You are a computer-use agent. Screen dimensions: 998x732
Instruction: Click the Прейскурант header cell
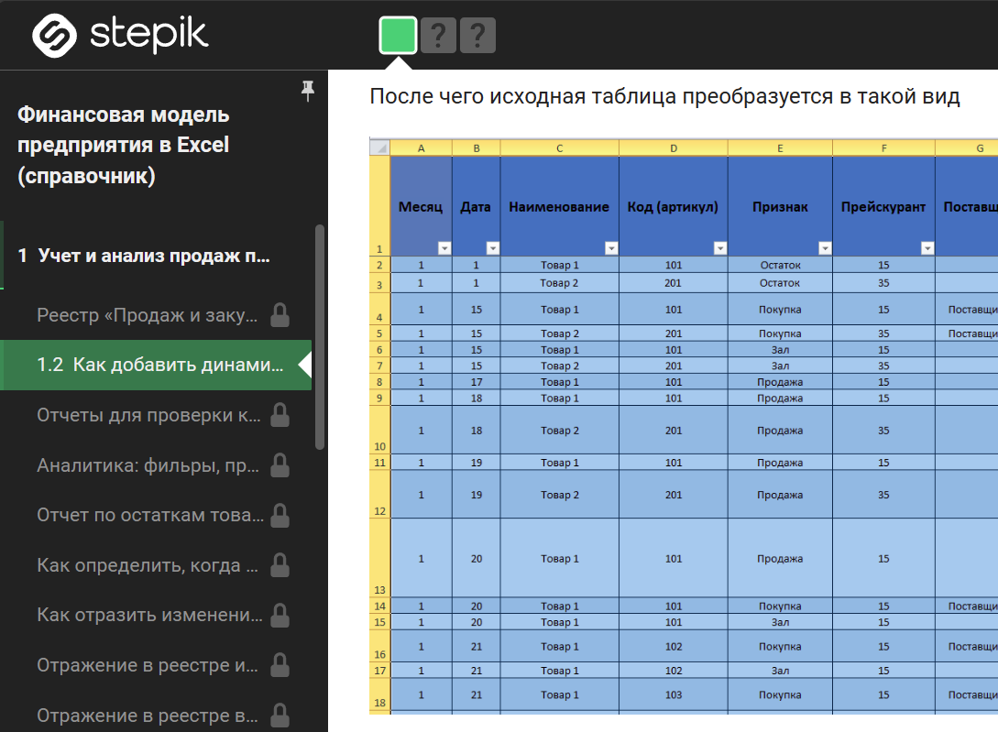[883, 206]
